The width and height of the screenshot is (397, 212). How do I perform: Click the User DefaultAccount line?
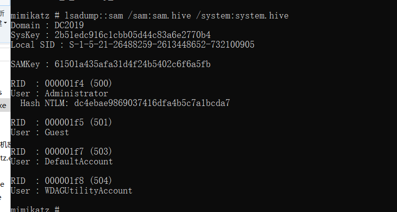61,161
